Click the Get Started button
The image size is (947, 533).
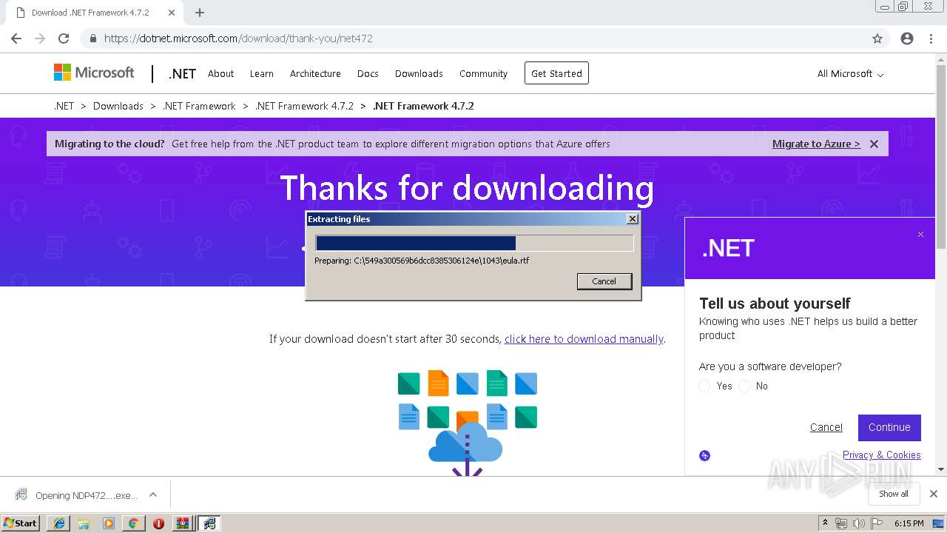click(556, 73)
